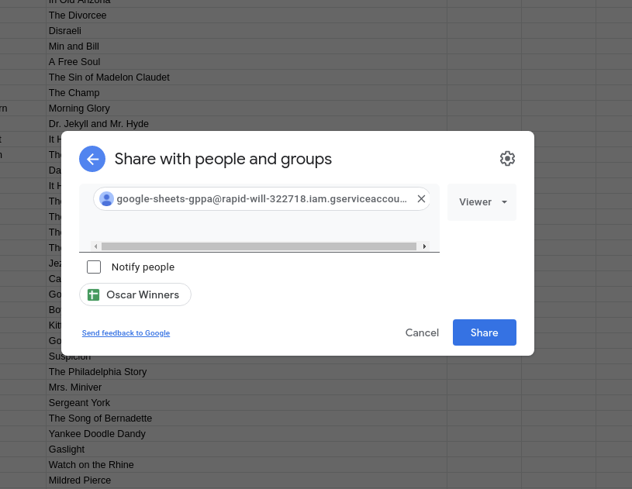
Task: Select the cell 'Dr. Jekyll and Mr. Hyde'
Action: coord(247,124)
